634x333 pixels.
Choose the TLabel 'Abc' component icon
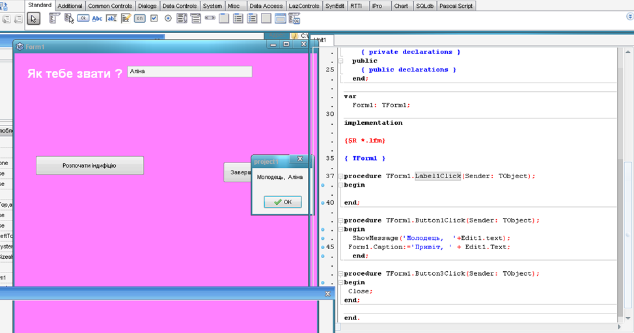click(x=97, y=19)
